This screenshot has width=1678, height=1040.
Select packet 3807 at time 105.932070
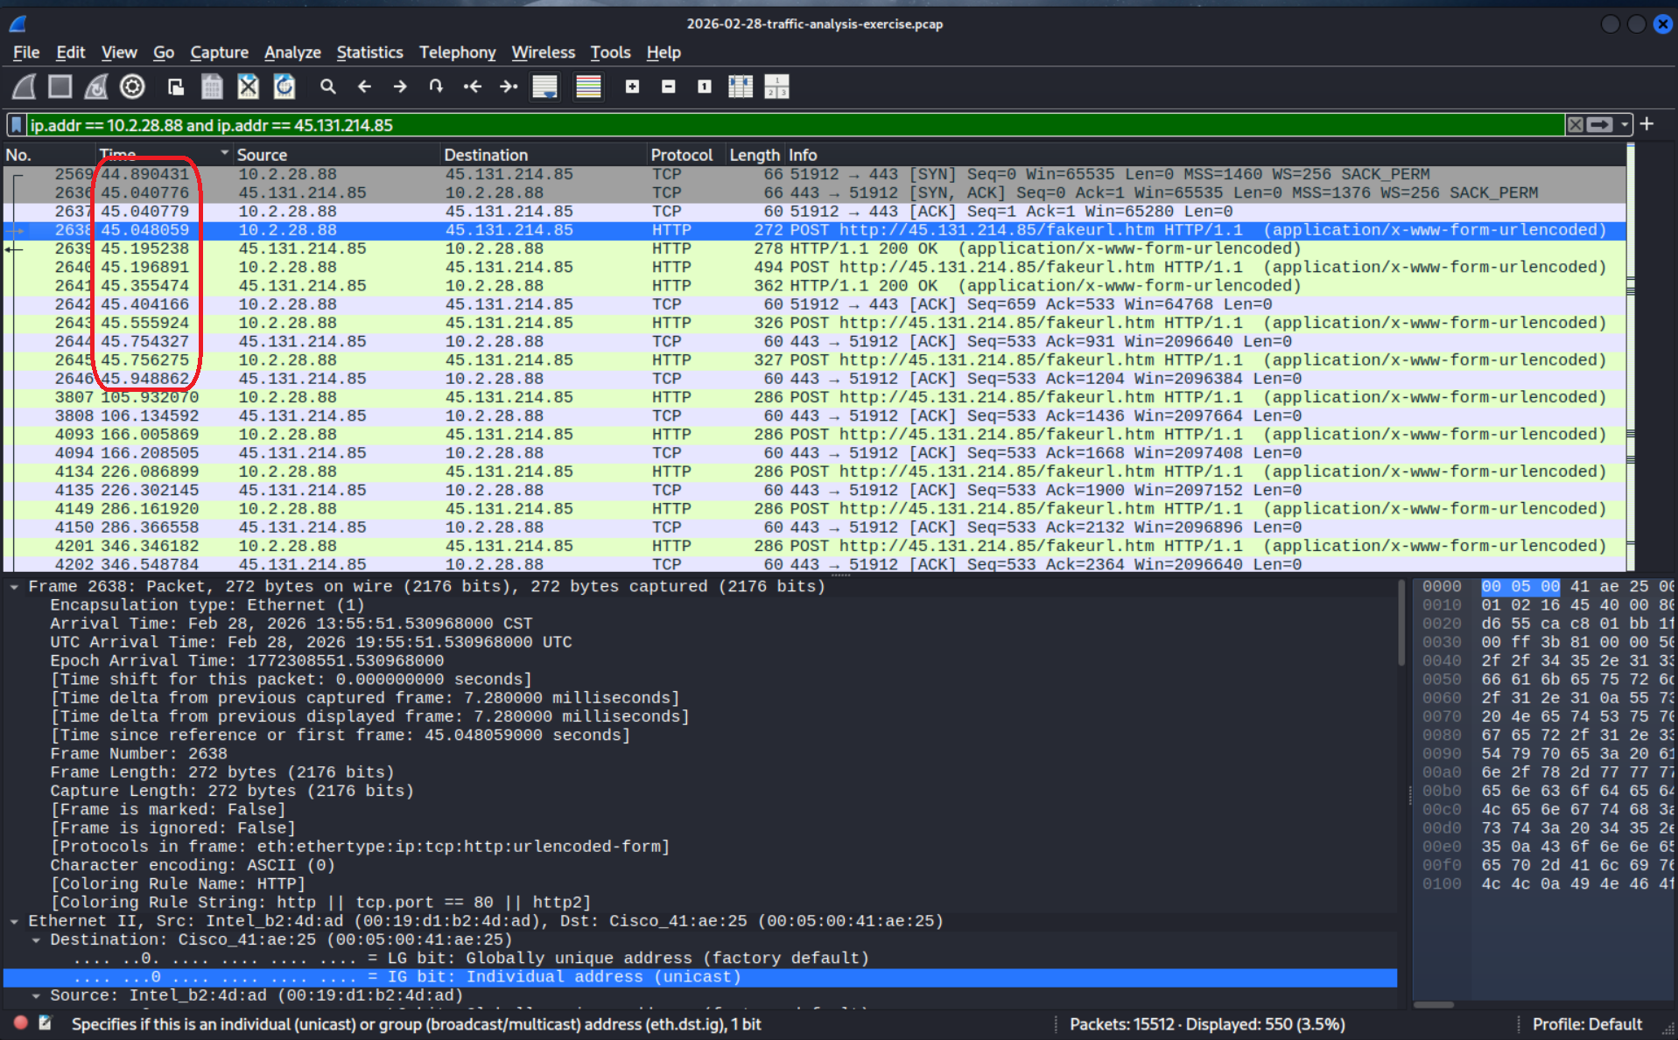point(814,397)
